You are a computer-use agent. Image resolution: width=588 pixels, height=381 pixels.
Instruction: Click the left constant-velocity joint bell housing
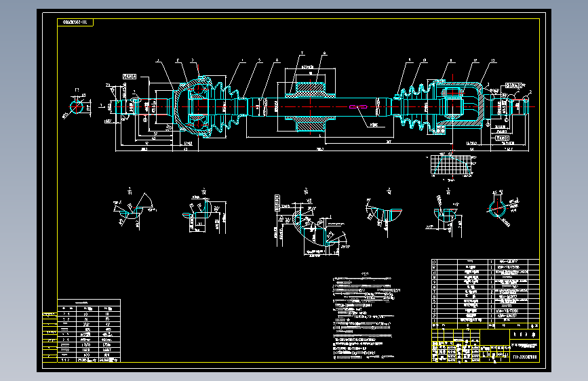(x=191, y=106)
